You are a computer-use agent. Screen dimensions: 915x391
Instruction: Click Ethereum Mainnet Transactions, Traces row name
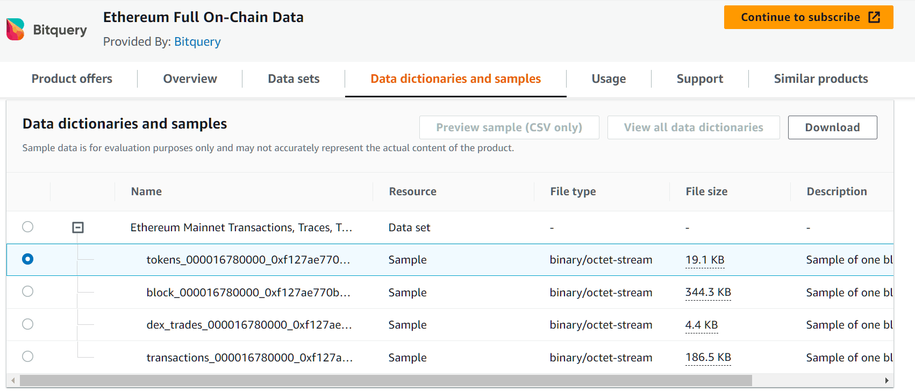241,228
